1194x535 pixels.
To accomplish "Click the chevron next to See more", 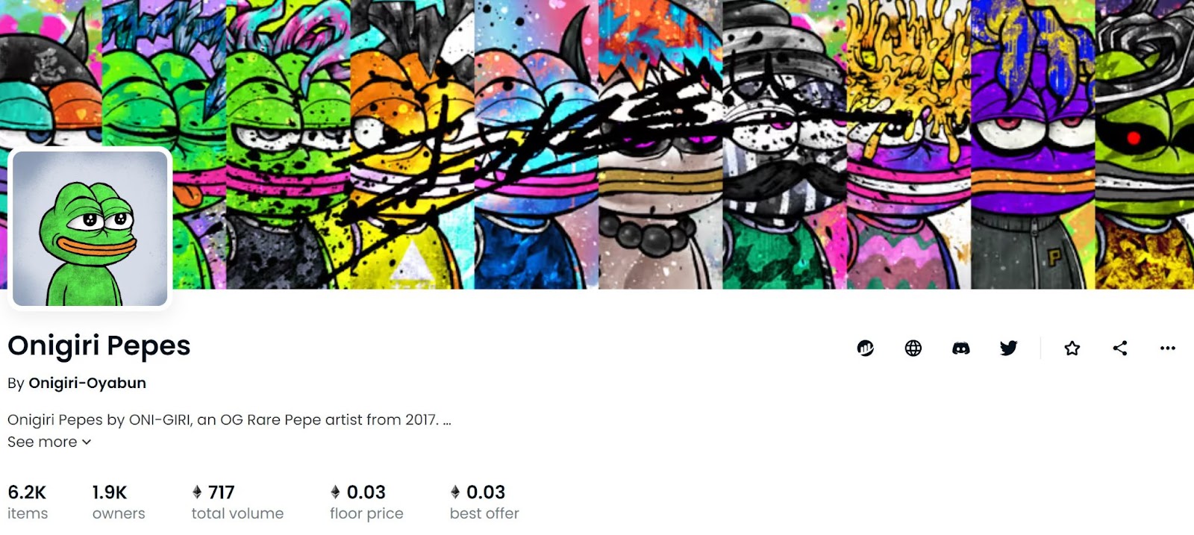I will (87, 442).
